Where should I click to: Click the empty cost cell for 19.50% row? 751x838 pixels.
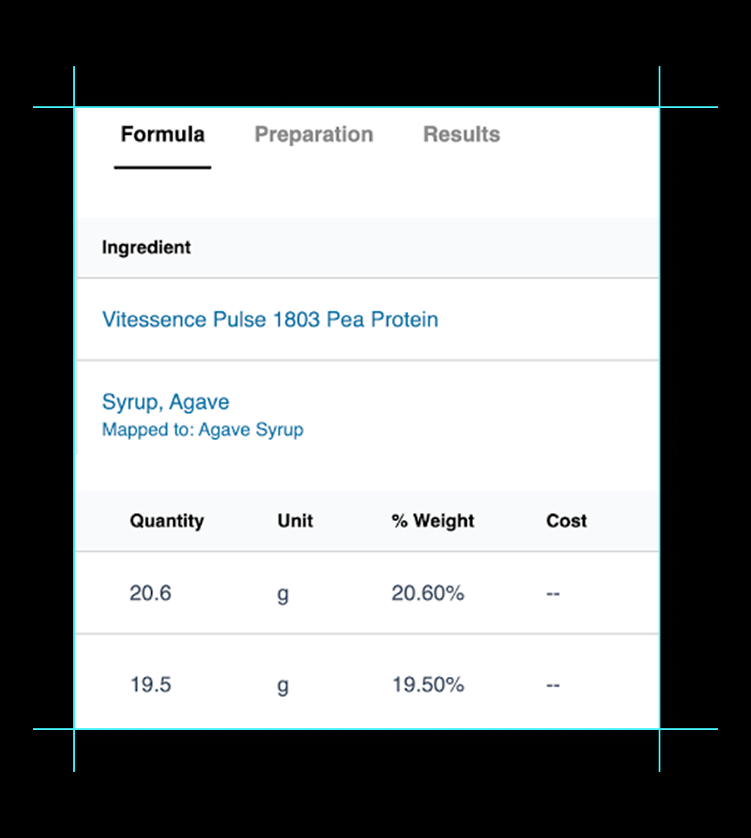tap(552, 686)
